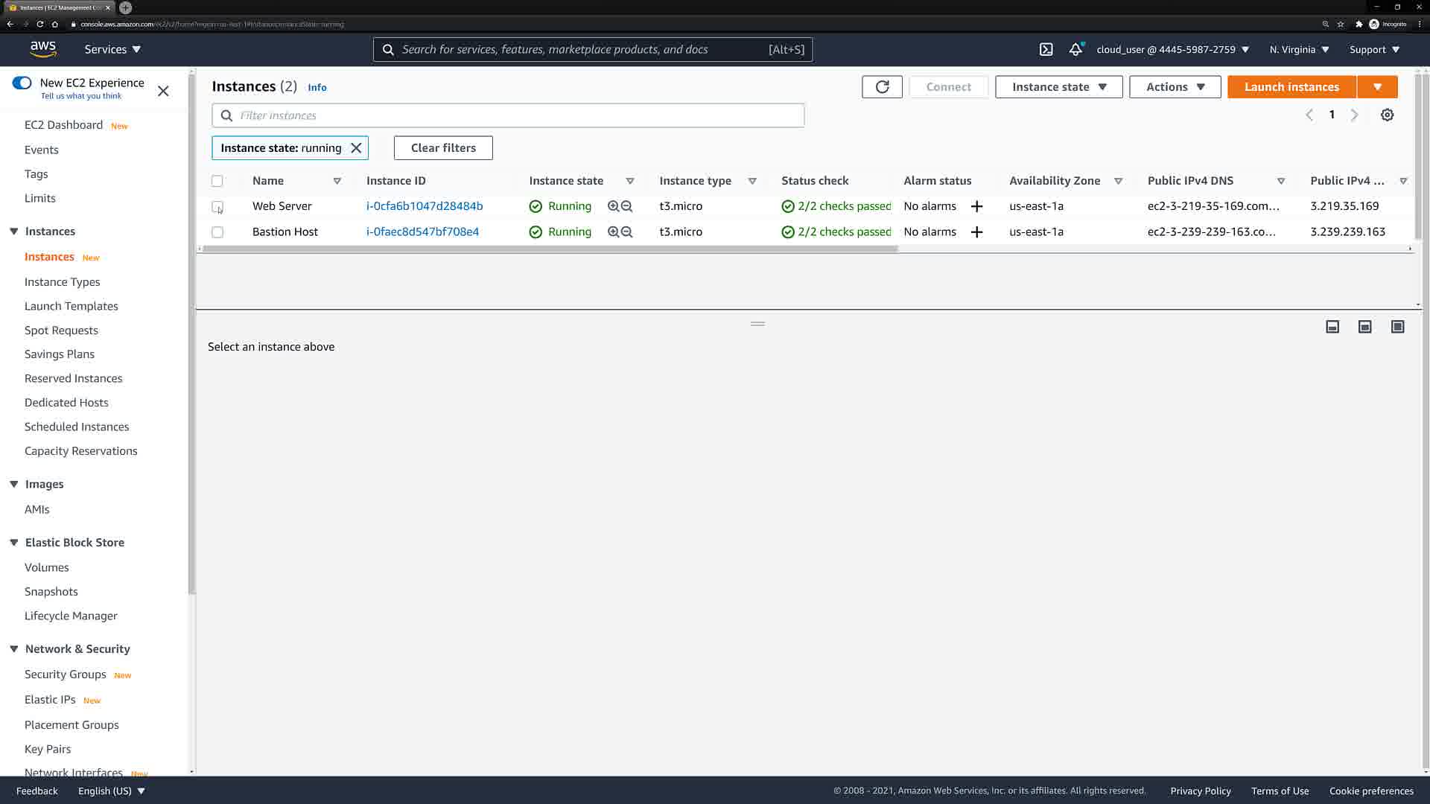Open the Instance state dropdown
This screenshot has width=1430, height=804.
click(x=1058, y=87)
